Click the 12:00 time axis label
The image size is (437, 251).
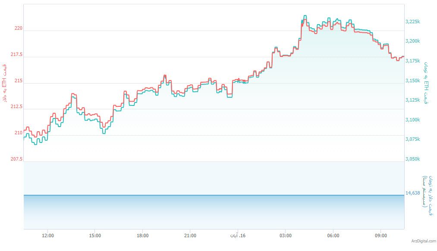[x=48, y=236]
